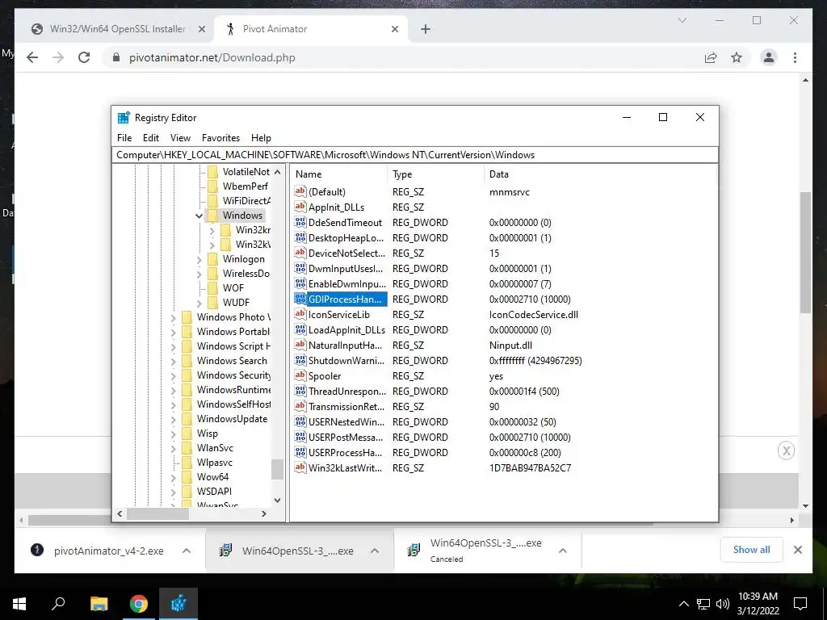Viewport: 827px width, 620px height.
Task: Open Chrome's three-dot menu
Action: click(x=795, y=57)
